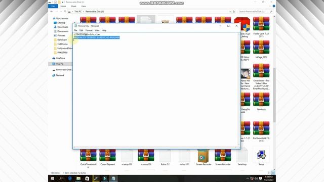Open the Cid Drama folder in sidebar
Viewport: 324px width, 182px height.
point(62,44)
